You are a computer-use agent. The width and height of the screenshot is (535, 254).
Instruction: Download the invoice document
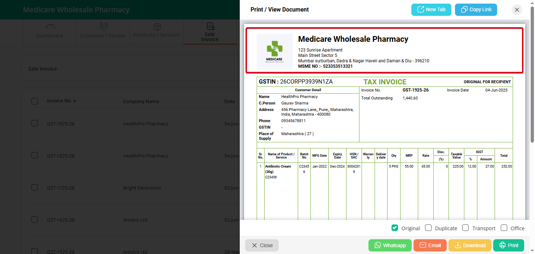coord(470,245)
